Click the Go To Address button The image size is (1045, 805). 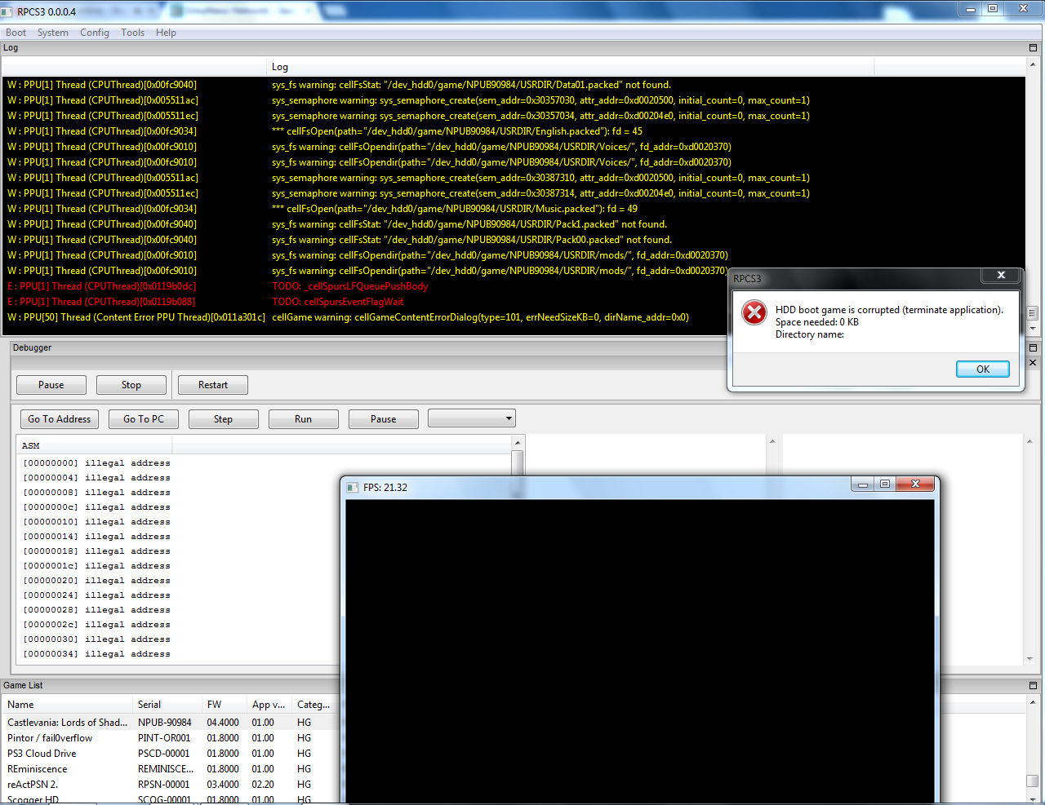59,419
